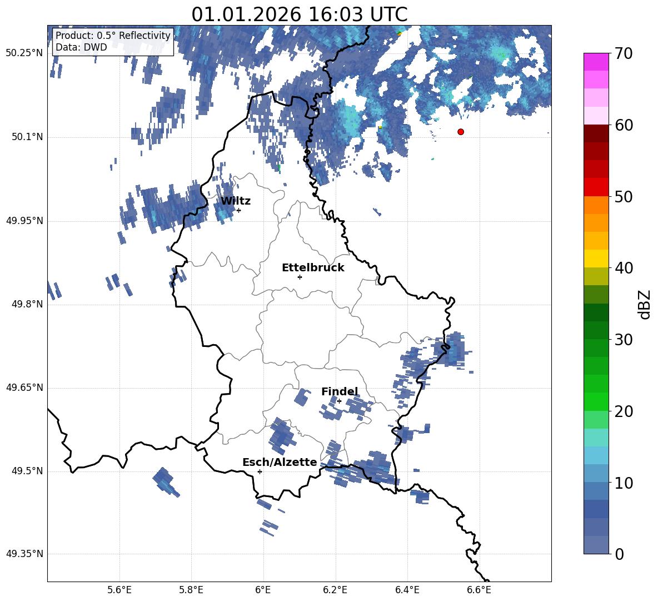Click the dark maroon colorbar segment below 60

click(x=596, y=133)
